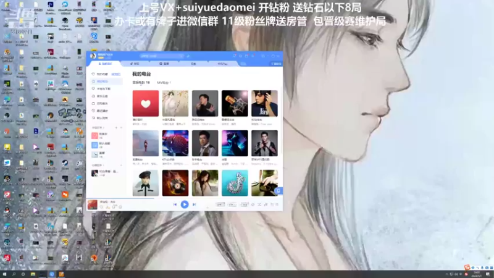Screen dimensions: 494x278
Task: Open the blue-icon playlist in the sidebar
Action: (106, 145)
